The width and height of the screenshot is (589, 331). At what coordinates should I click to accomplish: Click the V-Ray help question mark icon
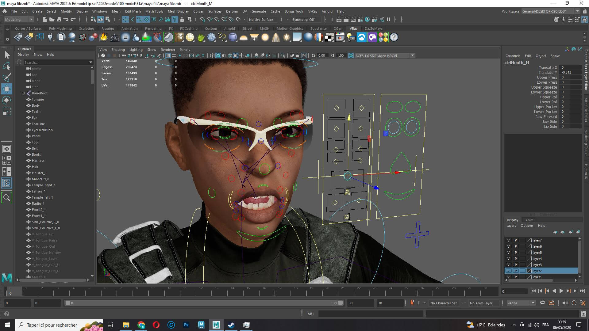tap(394, 37)
